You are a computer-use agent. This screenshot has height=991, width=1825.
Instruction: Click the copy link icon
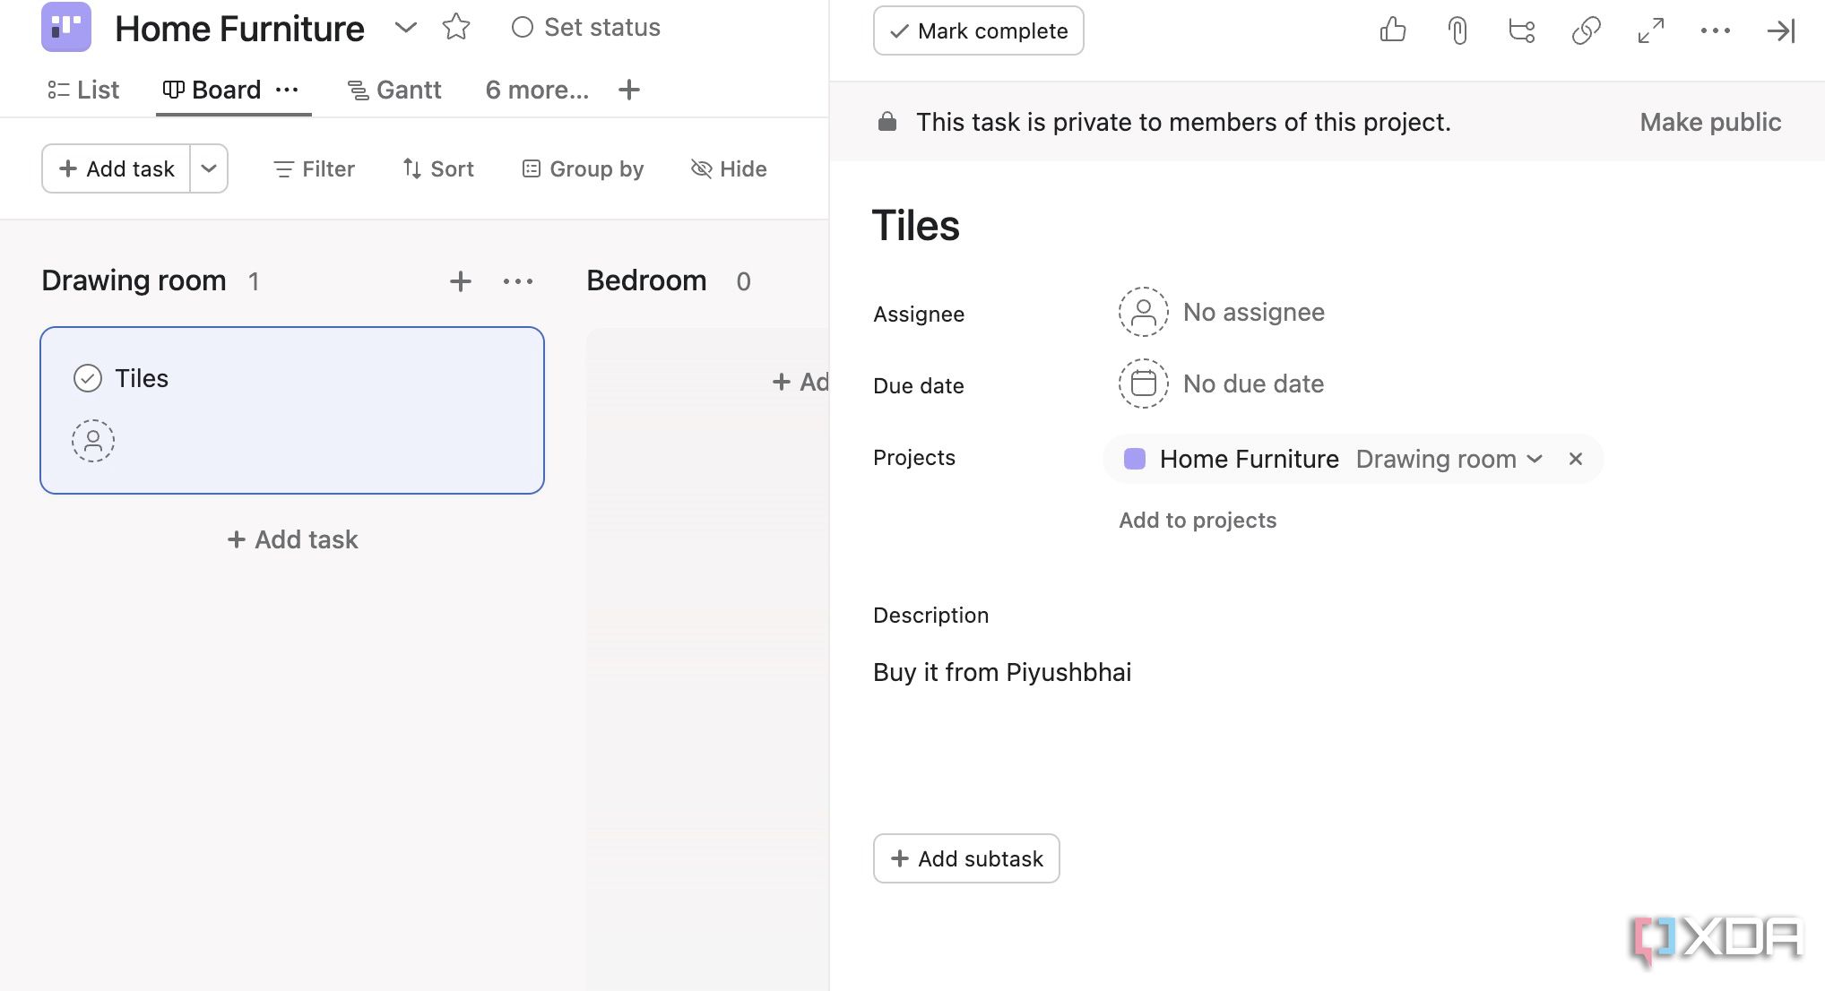tap(1585, 30)
